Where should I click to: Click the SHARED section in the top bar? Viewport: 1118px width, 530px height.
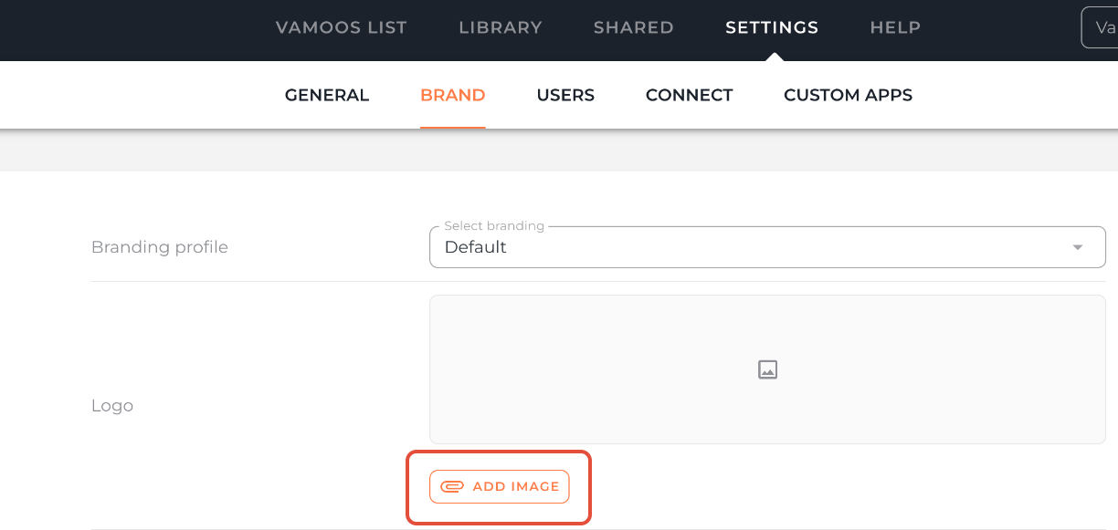633,27
